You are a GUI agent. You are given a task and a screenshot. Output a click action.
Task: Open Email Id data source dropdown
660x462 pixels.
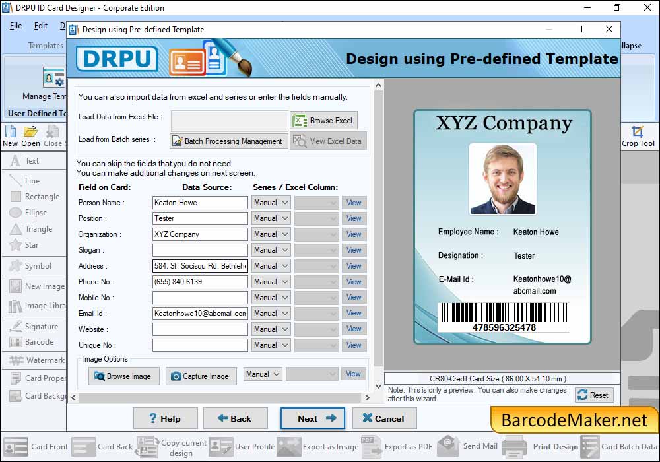[271, 313]
